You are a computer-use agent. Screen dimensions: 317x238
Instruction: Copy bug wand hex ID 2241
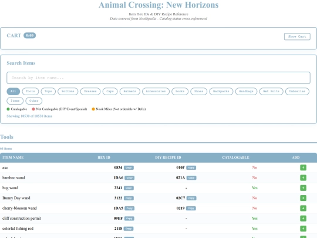(x=129, y=188)
